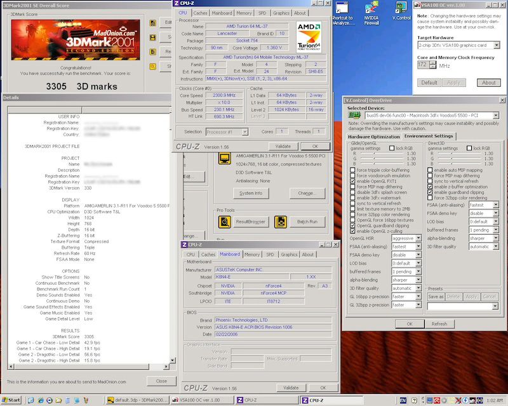This screenshot has width=508, height=406.
Task: Open the V.Control desktop icon
Action: point(401,11)
